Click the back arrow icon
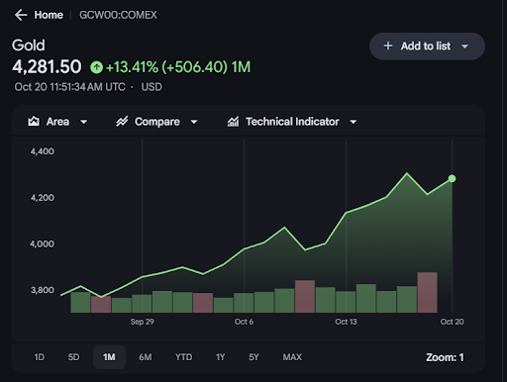This screenshot has height=382, width=507. 21,15
